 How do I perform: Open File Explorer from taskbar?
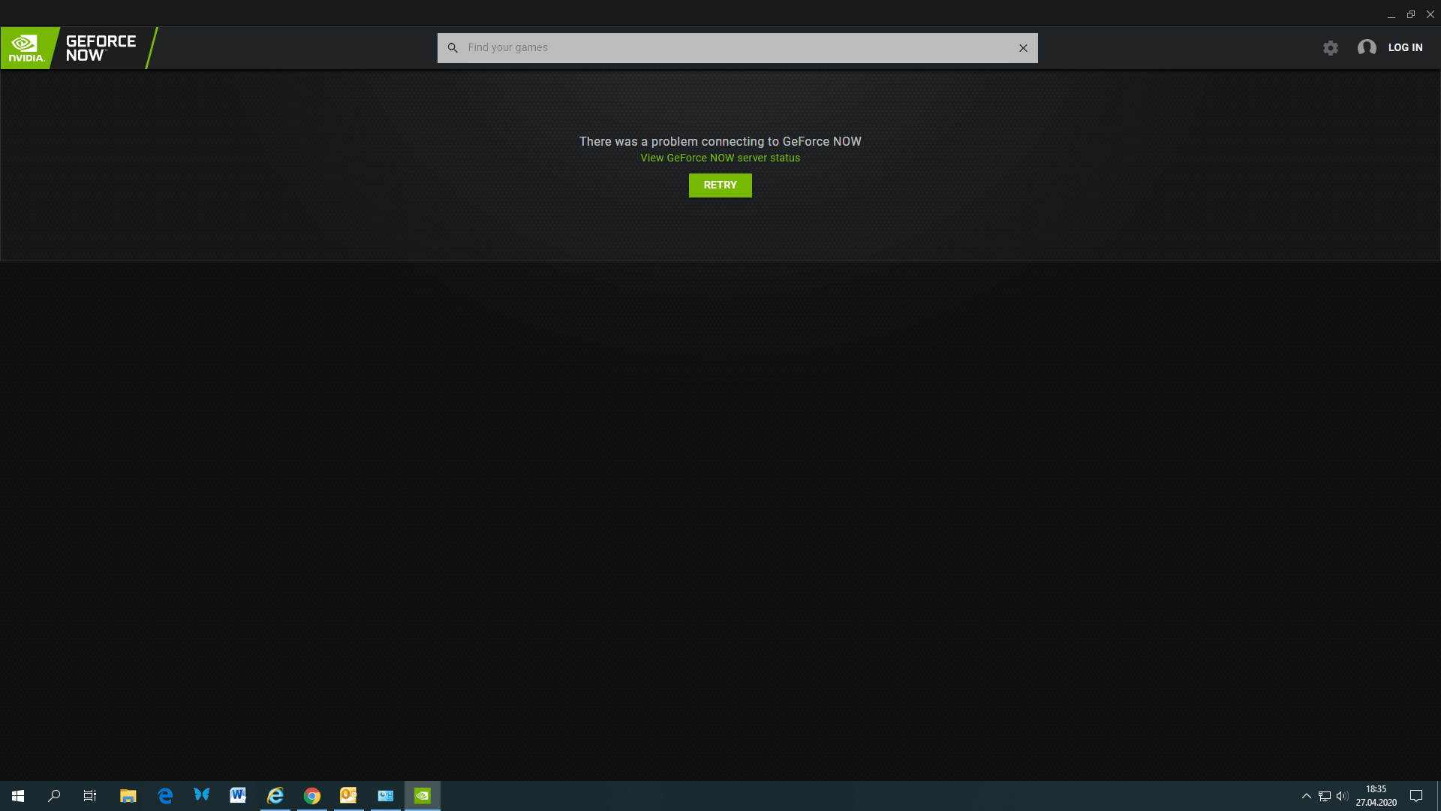click(128, 796)
